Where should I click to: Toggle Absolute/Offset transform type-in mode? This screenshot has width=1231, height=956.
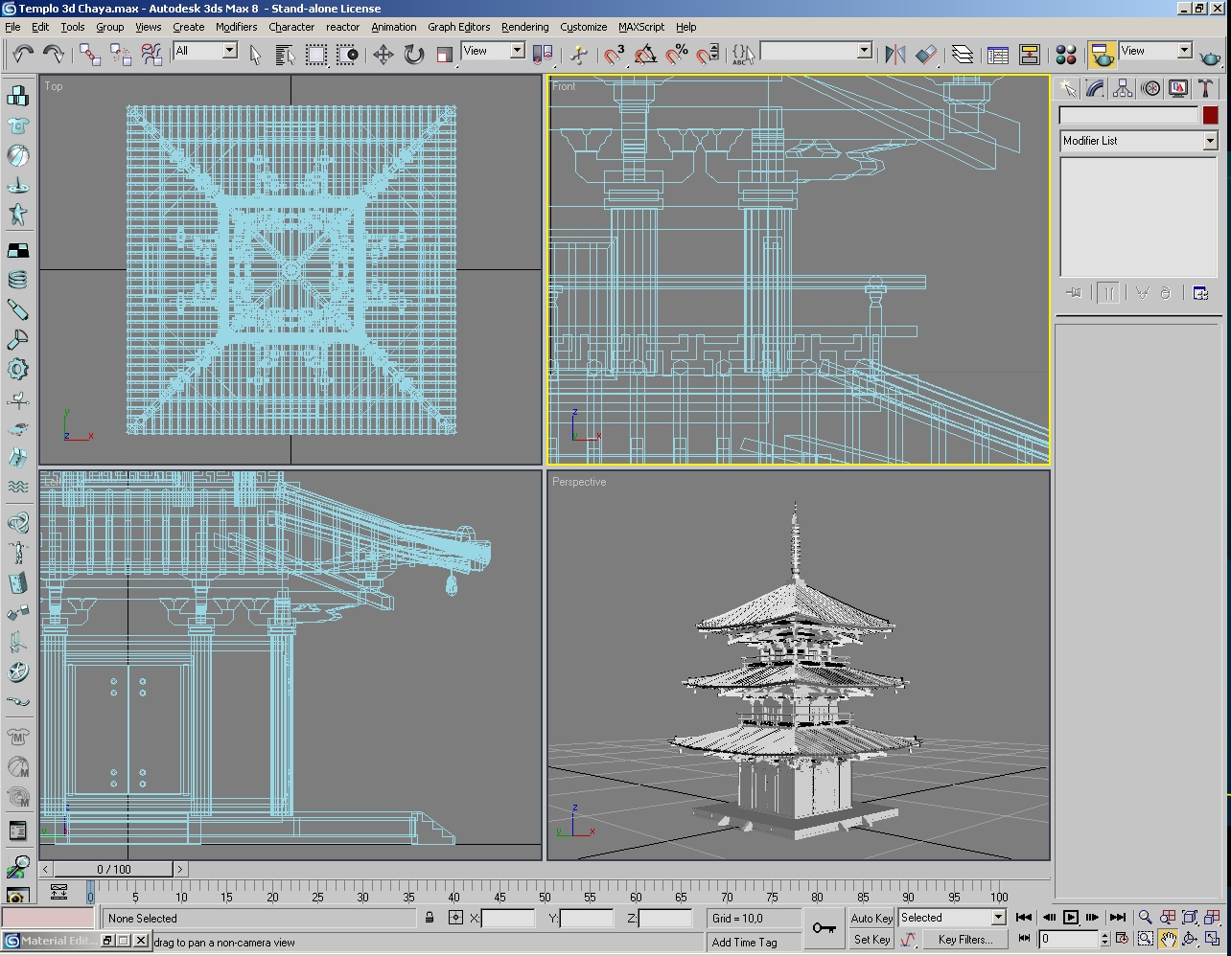[x=455, y=918]
